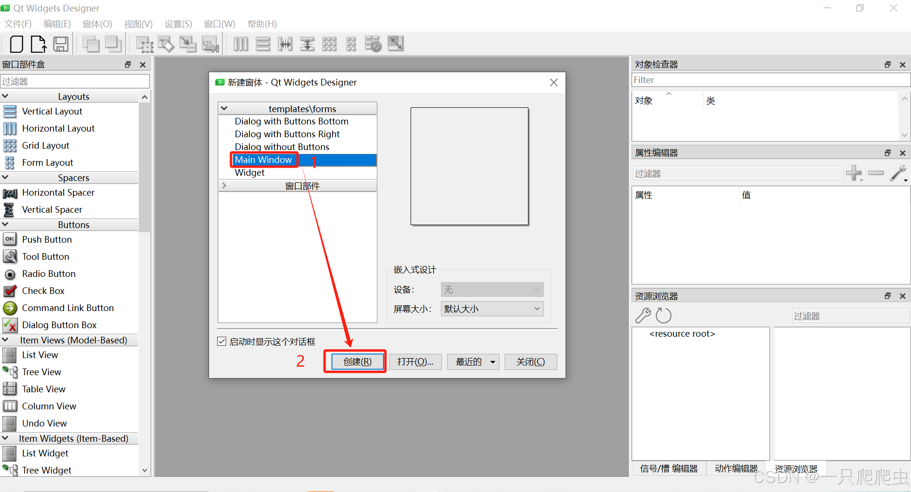Select the Edit Buddies mode icon
The height and width of the screenshot is (492, 911).
188,44
